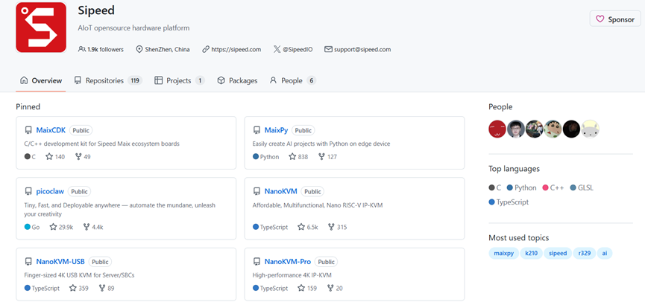
Task: Click the dark black member avatar
Action: [x=571, y=129]
